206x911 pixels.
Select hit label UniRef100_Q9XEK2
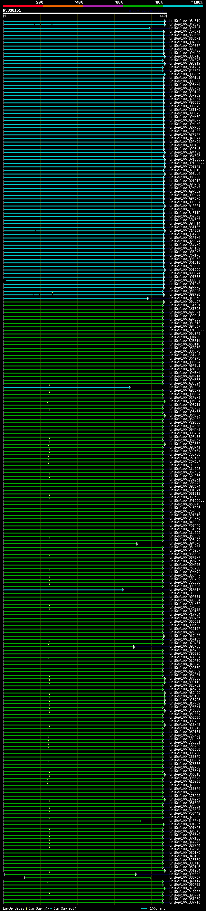[185, 874]
